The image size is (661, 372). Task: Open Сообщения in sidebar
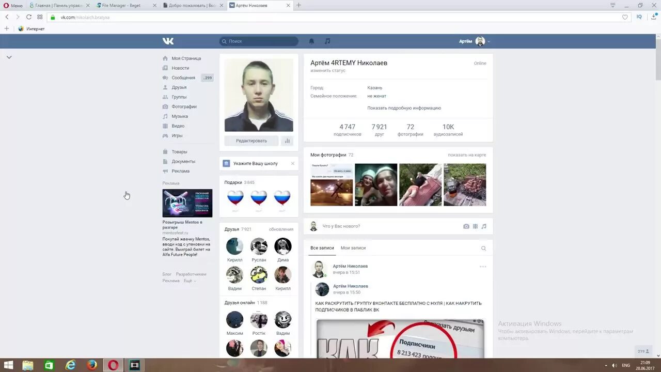pos(183,78)
